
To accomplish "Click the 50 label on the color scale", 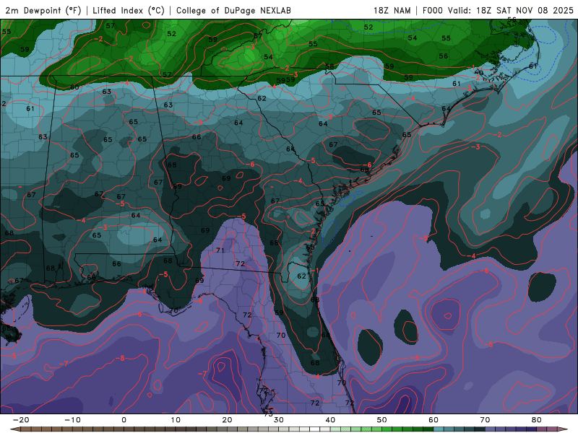I will click(x=382, y=420).
